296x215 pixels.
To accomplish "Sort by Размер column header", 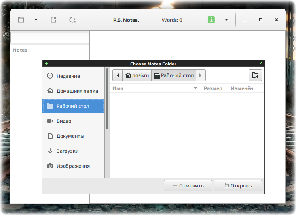I will point(214,88).
